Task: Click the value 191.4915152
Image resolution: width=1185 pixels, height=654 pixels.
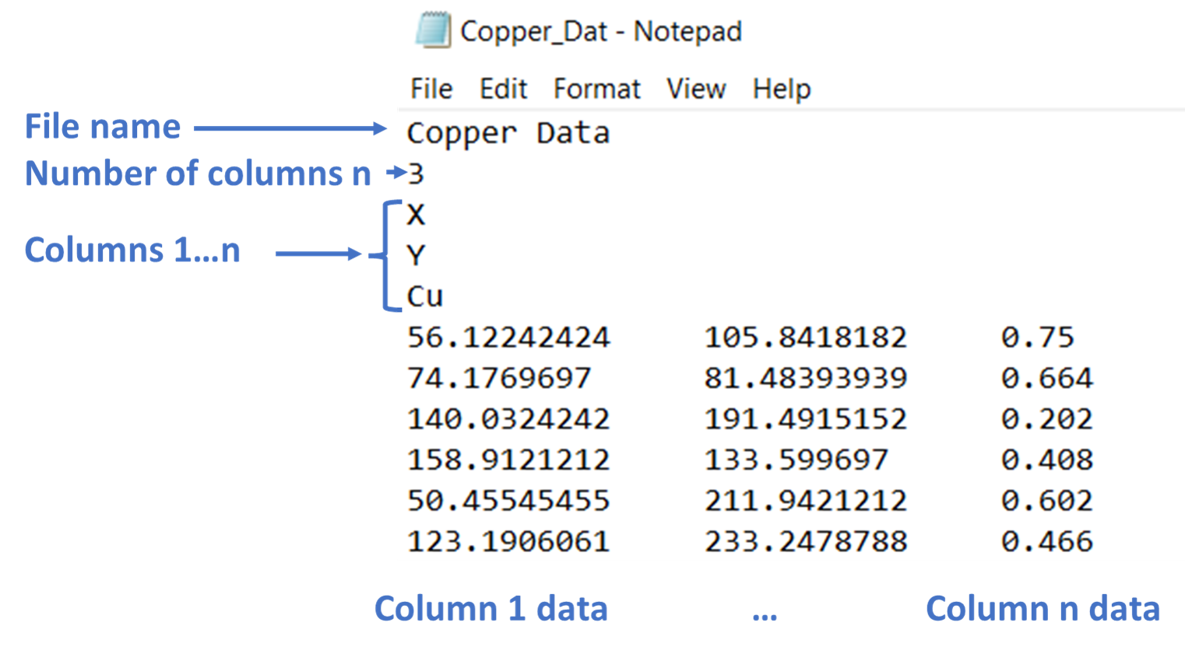Action: tap(806, 419)
